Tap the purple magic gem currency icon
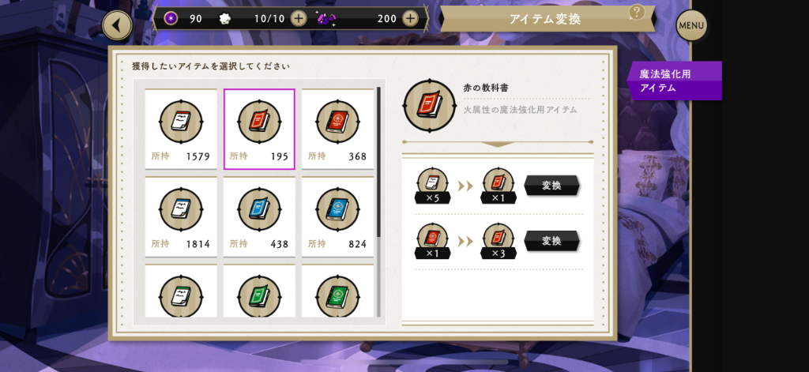Screen dimensions: 809x372 click(x=325, y=19)
